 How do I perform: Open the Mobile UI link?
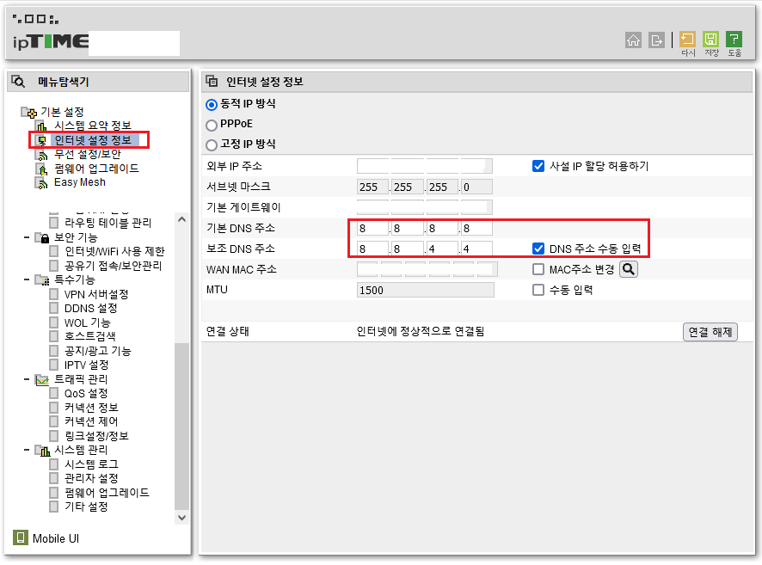click(x=55, y=538)
